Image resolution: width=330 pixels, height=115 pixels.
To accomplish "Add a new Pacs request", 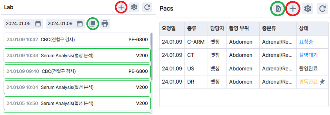I will point(293,9).
